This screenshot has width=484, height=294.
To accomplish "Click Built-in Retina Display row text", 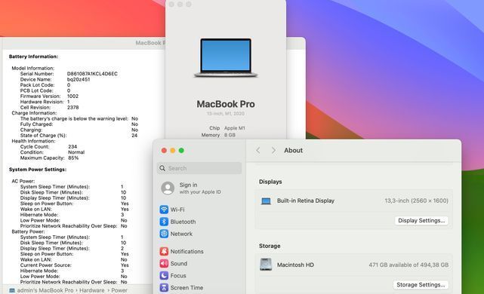I will point(306,201).
